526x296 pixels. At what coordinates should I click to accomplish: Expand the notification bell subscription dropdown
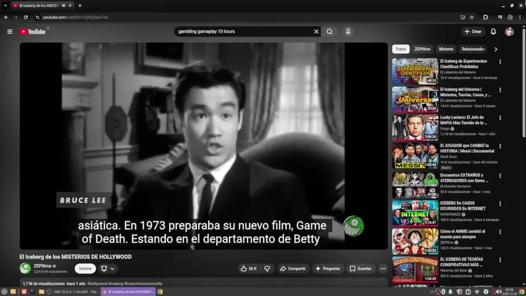[108, 268]
